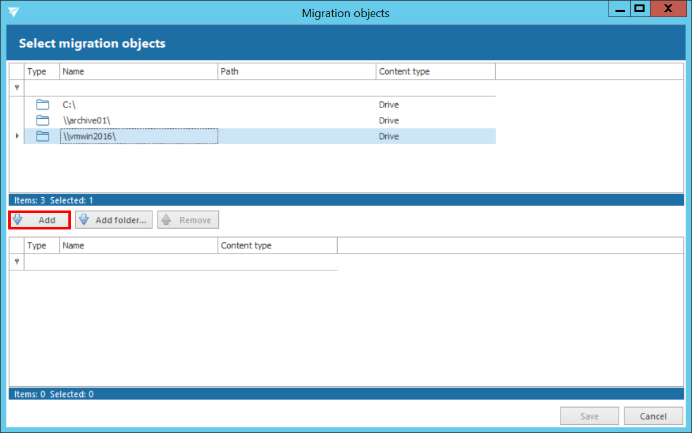The width and height of the screenshot is (692, 433).
Task: Click the application logo in title bar
Action: (x=13, y=12)
